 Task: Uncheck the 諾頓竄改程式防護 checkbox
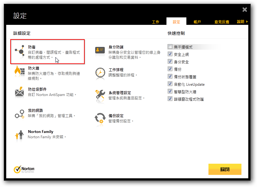[170, 99]
